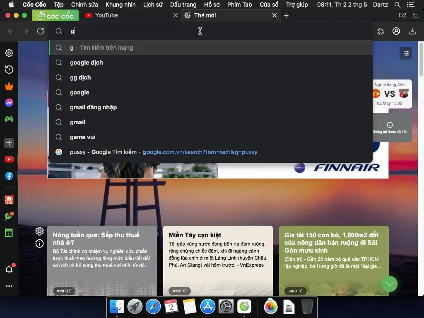Viewport: 424px width, 318px height.
Task: Open sidebar settings gear icon
Action: pyautogui.click(x=9, y=53)
